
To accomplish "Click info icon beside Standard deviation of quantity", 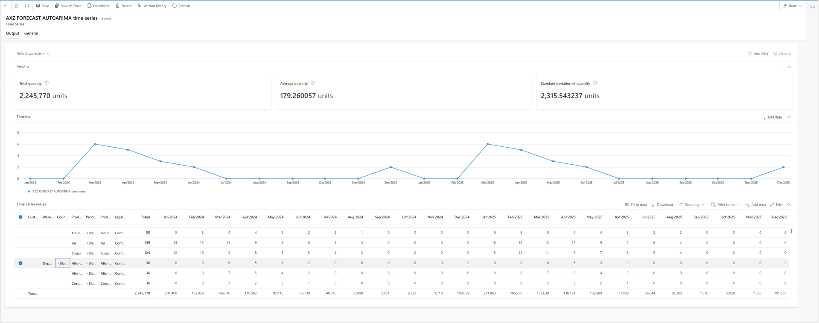I will tap(595, 83).
